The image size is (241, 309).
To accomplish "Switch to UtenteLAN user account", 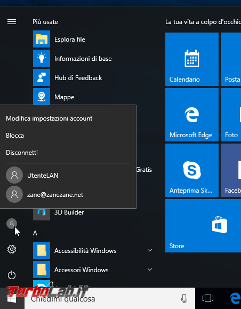I will tap(68, 175).
